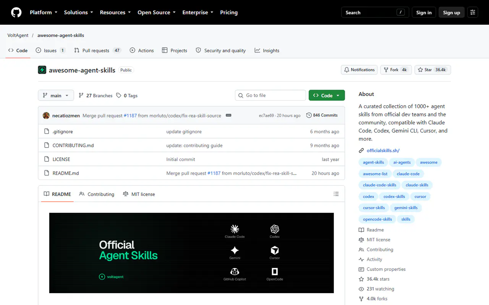Open the Platform dropdown menu
This screenshot has width=489, height=305.
pos(44,12)
